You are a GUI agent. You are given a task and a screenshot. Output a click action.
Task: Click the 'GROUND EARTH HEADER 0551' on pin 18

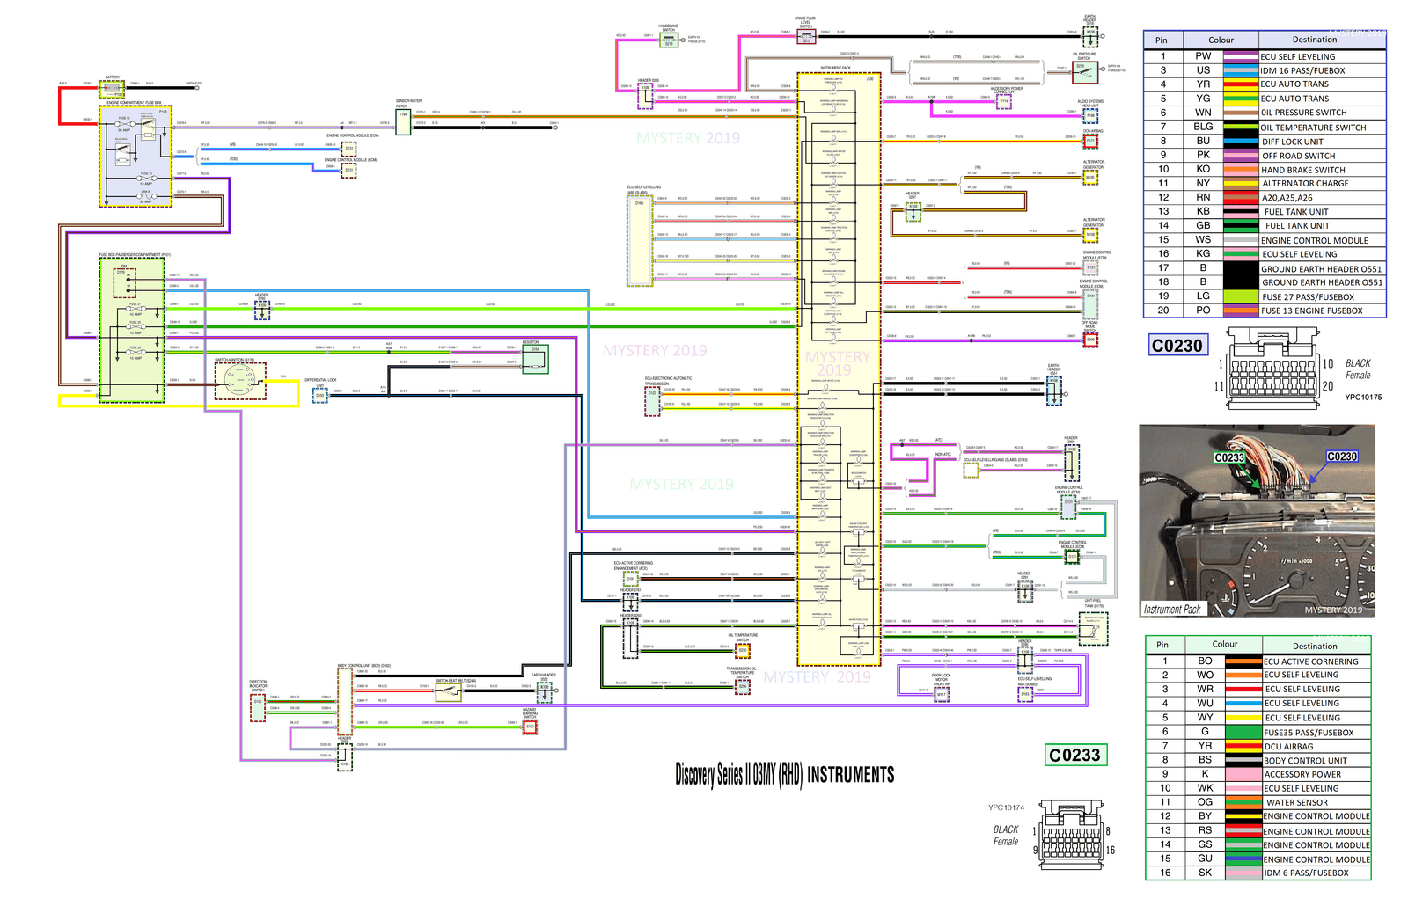click(1322, 282)
